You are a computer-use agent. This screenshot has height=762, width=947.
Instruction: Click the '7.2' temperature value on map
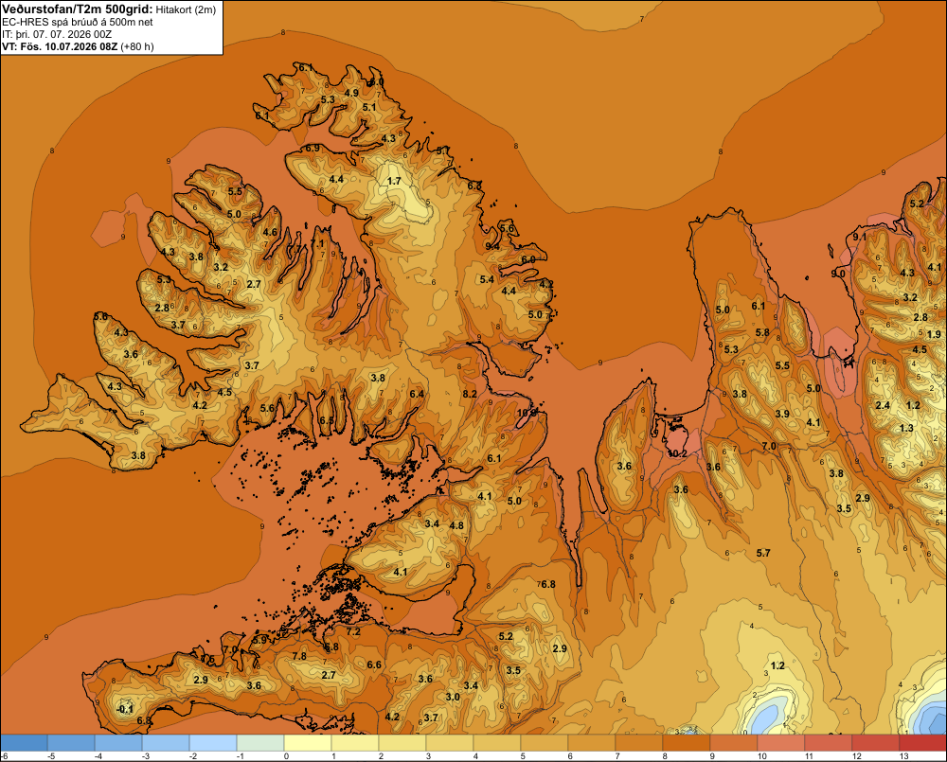352,632
